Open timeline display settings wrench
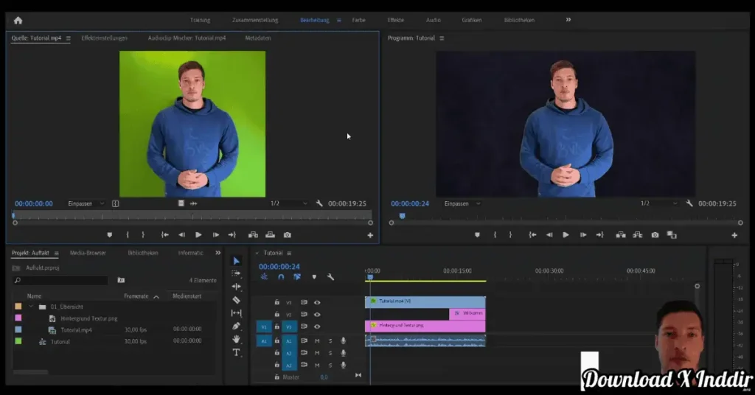The height and width of the screenshot is (395, 755). coord(330,276)
